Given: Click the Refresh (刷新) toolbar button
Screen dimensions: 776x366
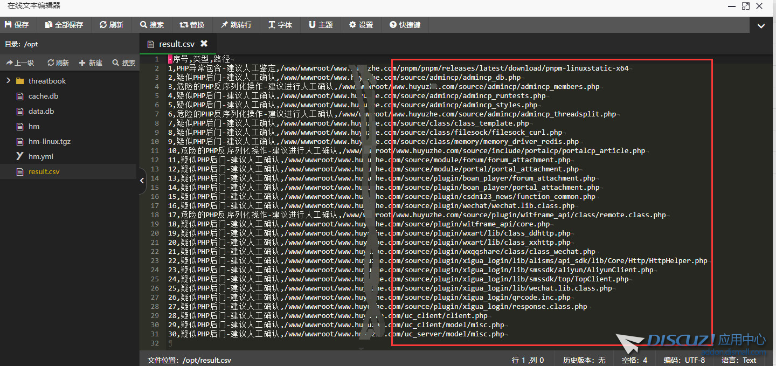Looking at the screenshot, I should [112, 25].
